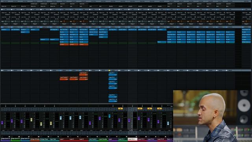The width and height of the screenshot is (252, 142).
Task: Select the Lead Double channel name
Action: [104, 139]
